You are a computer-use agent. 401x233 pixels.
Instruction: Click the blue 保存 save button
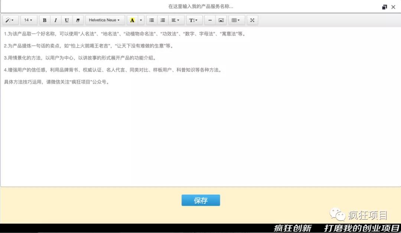pos(200,200)
